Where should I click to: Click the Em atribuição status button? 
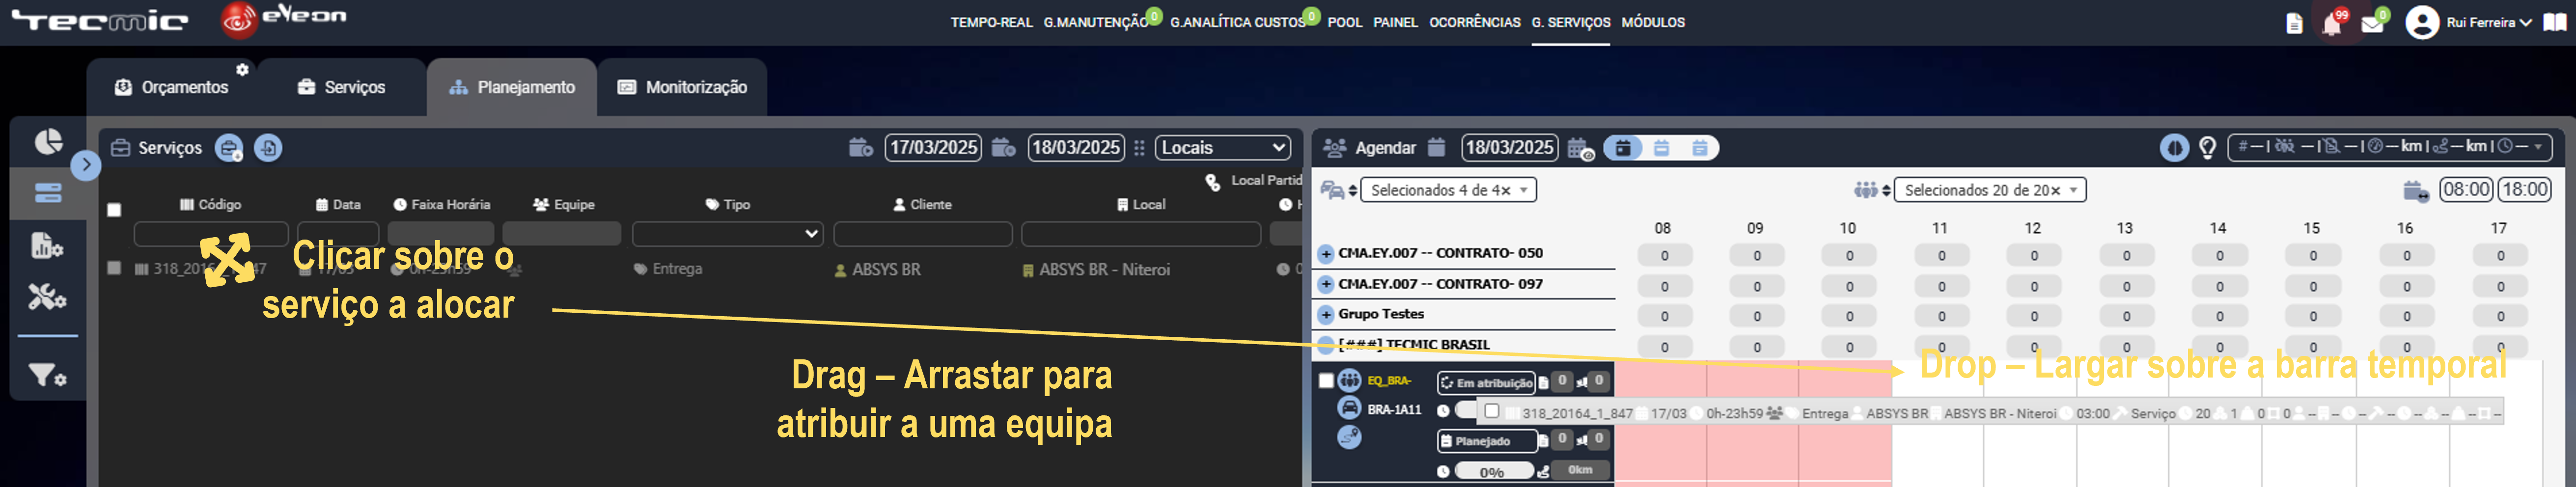click(x=1486, y=383)
